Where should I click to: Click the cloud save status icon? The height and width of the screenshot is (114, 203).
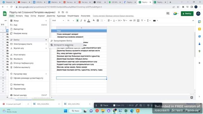(67, 12)
